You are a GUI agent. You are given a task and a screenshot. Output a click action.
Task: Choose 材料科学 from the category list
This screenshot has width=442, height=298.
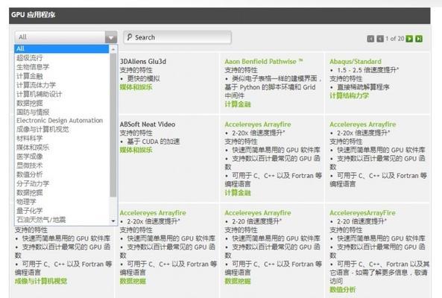[30, 139]
